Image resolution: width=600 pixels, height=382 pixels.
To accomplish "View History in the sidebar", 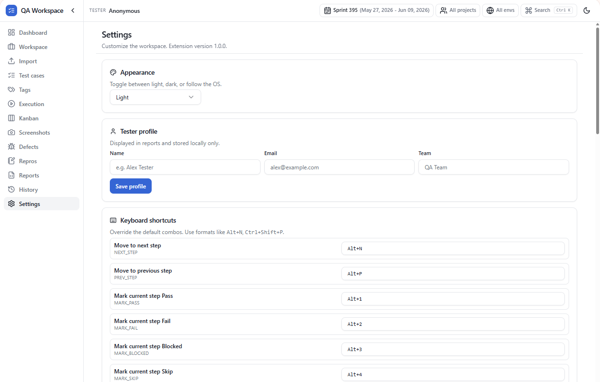I will coord(41,190).
